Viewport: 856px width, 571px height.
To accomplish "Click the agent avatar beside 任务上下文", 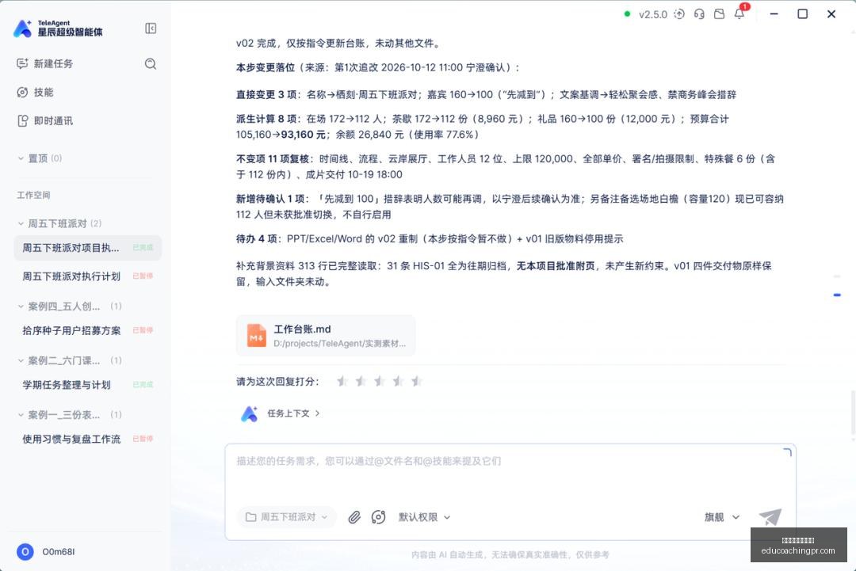I will coord(249,414).
